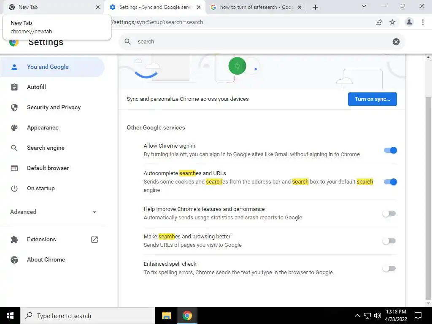The image size is (432, 324).
Task: Click the Settings page title
Action: tap(46, 42)
